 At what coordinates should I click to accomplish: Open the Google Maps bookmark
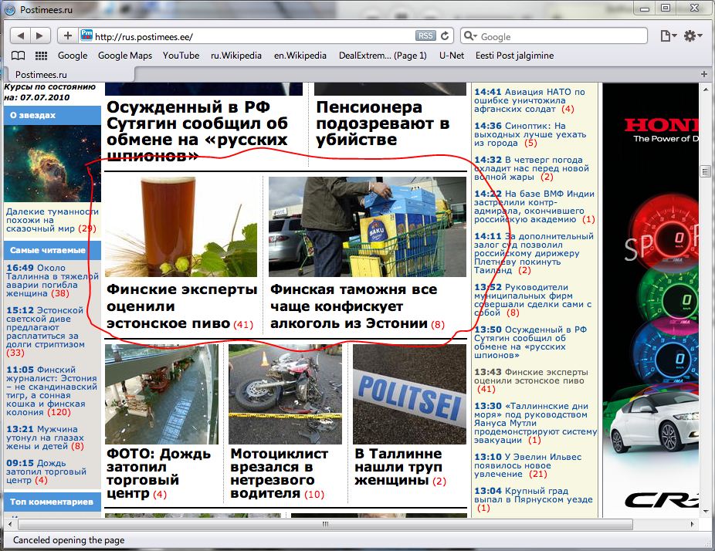coord(125,56)
